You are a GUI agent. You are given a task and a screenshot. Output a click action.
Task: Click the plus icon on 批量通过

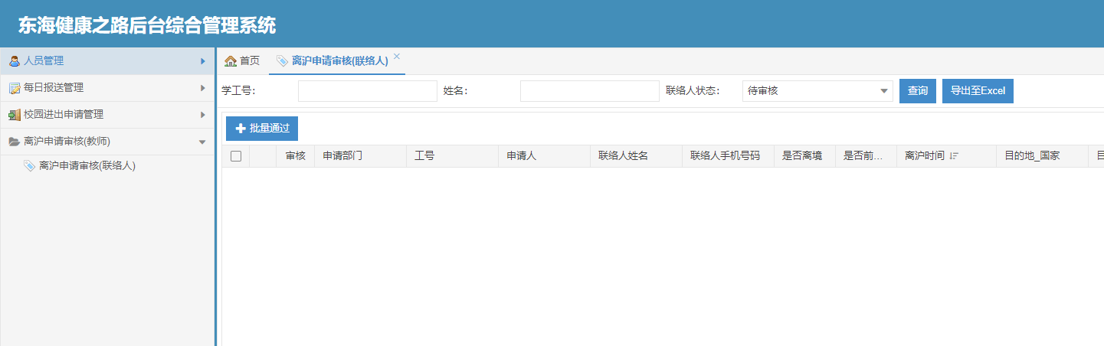point(241,129)
